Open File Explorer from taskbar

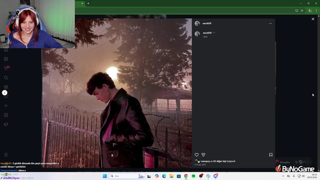coord(171,176)
